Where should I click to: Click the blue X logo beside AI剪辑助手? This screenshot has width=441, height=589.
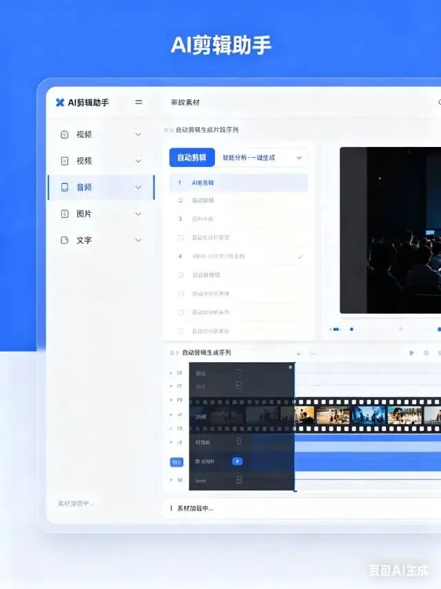point(60,103)
